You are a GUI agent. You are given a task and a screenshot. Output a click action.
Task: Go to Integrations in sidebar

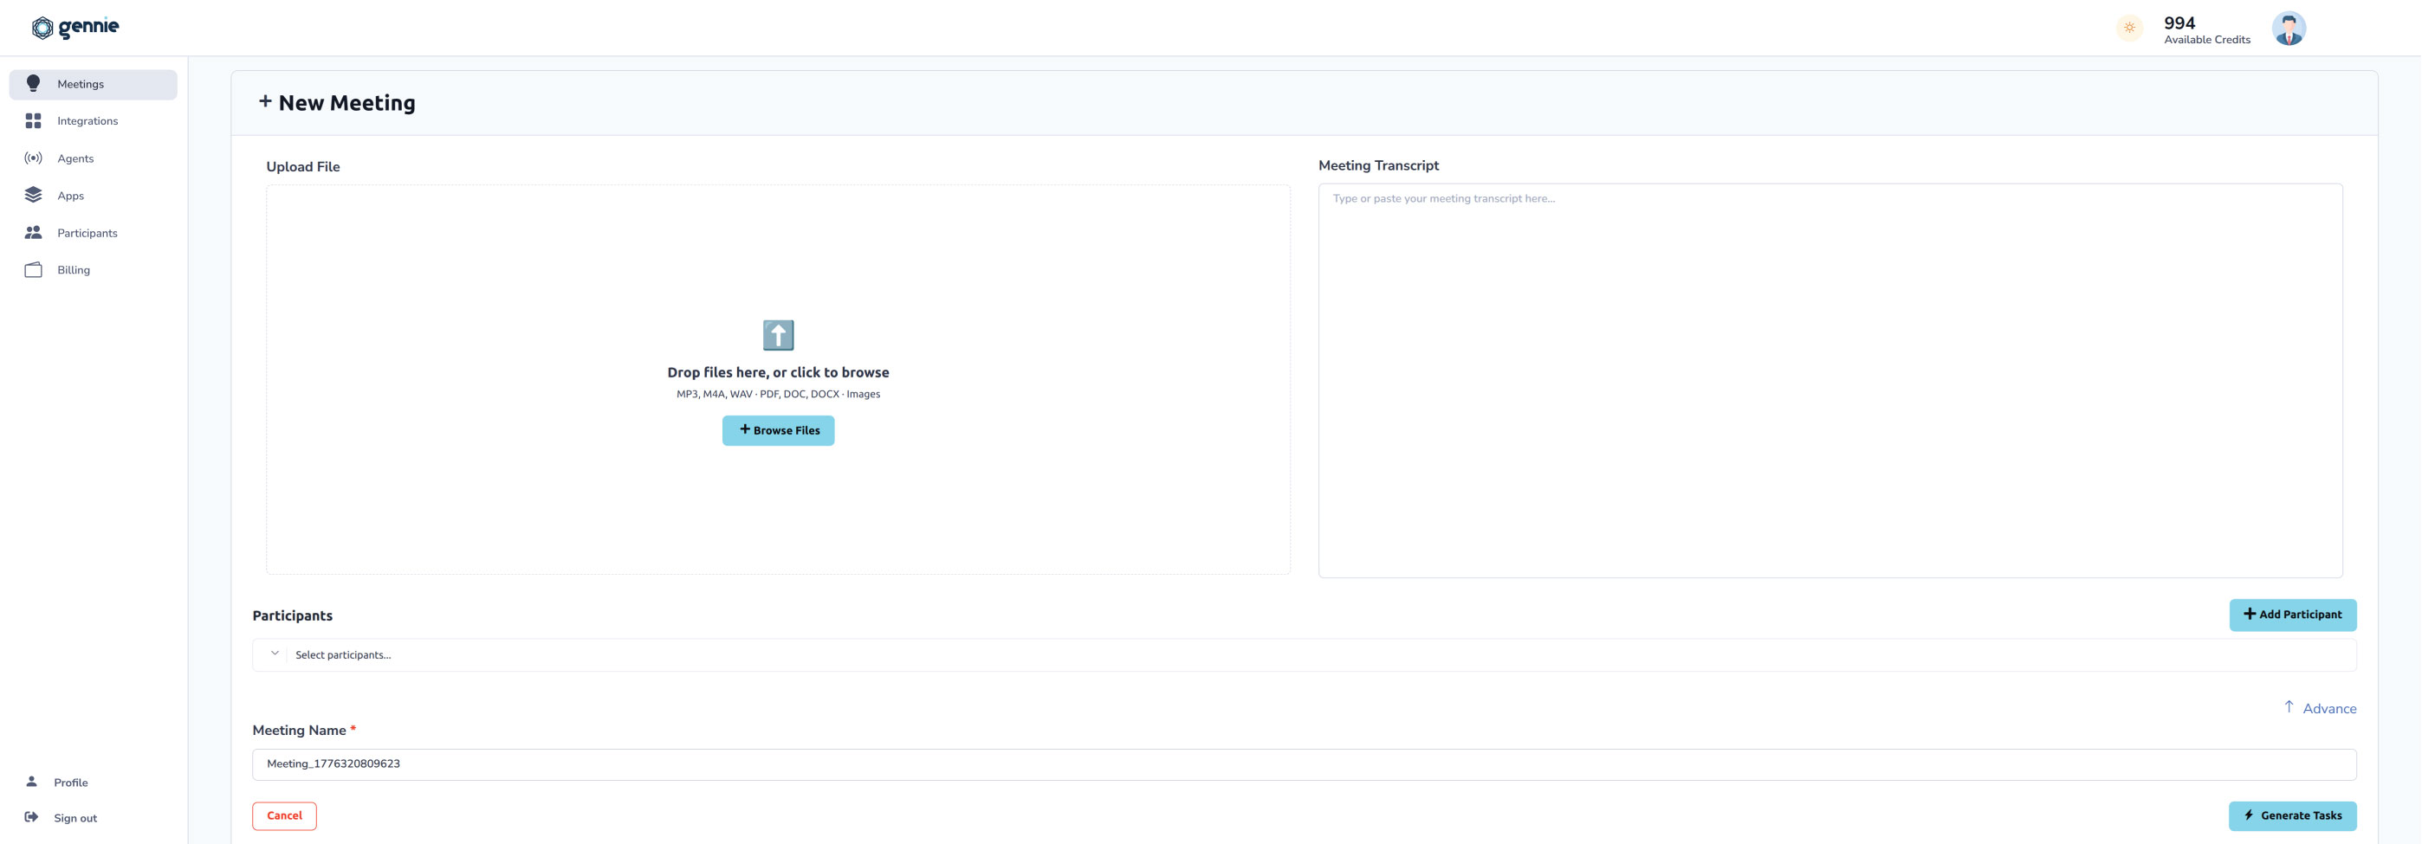click(x=93, y=121)
